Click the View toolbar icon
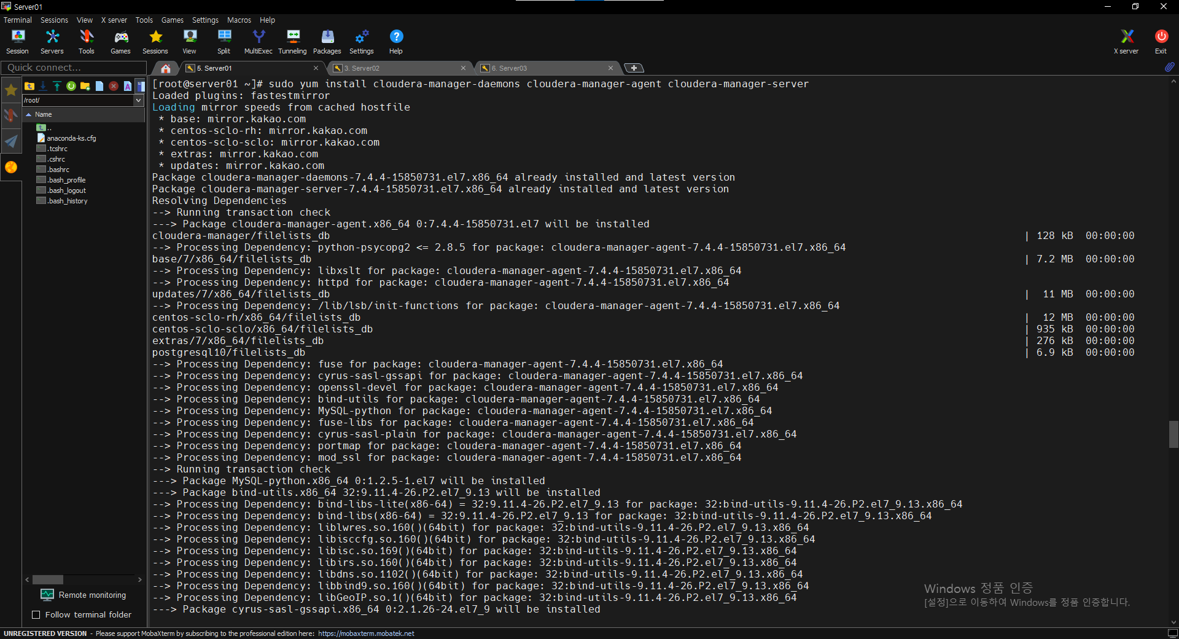Viewport: 1179px width, 639px height. [190, 42]
